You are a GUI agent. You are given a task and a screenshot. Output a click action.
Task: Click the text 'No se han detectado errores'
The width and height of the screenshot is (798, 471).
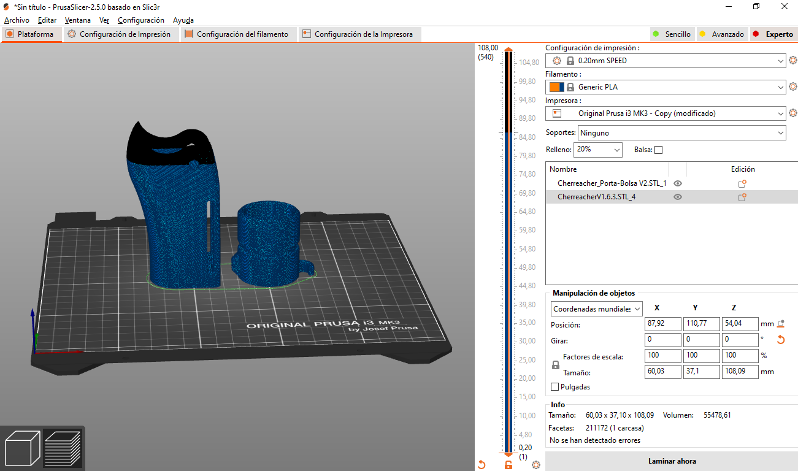point(595,440)
